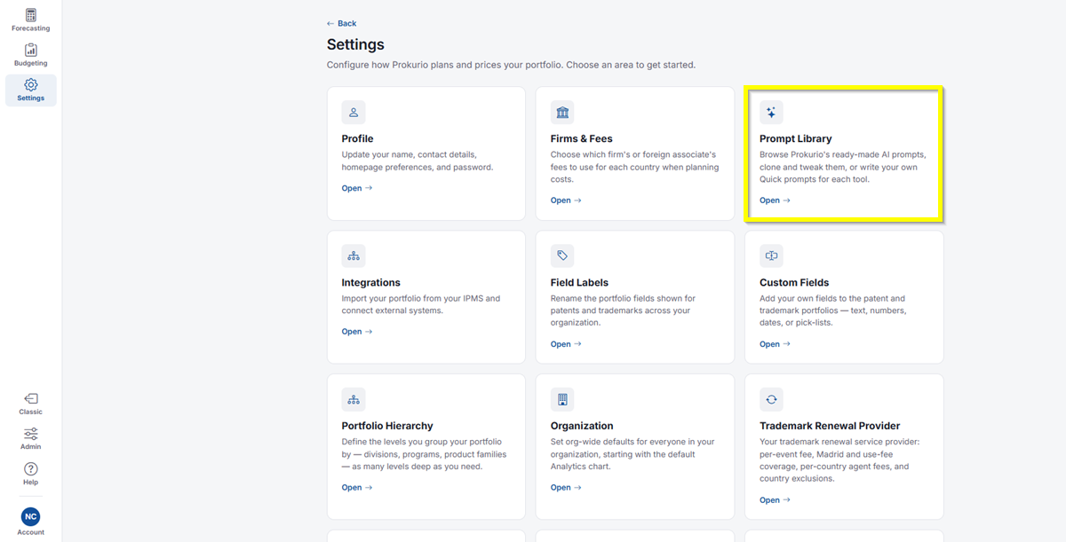Viewport: 1066px width, 542px height.
Task: Click the Settings page heading
Action: pyautogui.click(x=355, y=44)
